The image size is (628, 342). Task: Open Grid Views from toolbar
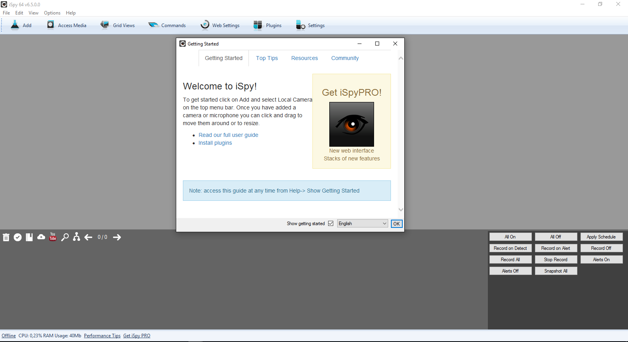coord(118,25)
